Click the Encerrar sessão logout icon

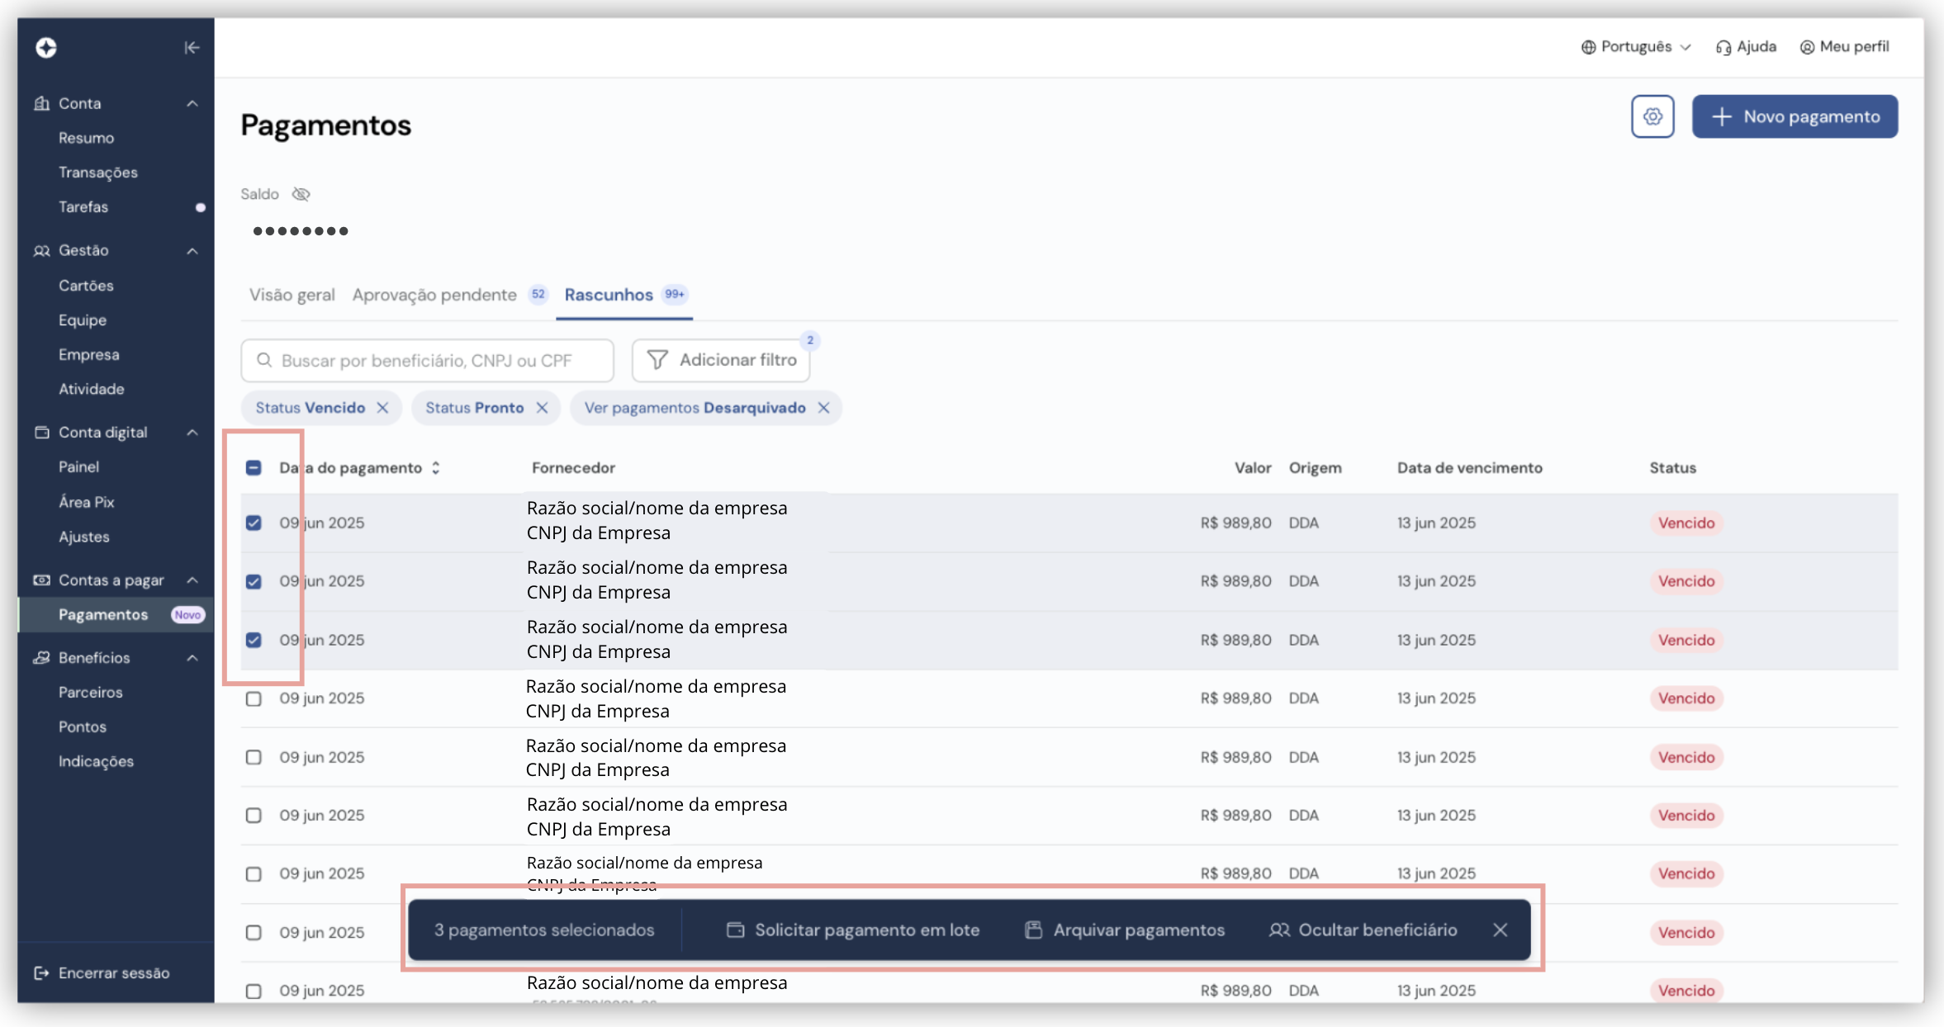(x=41, y=973)
